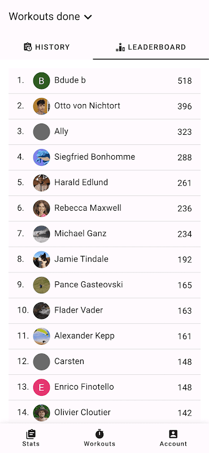209x453 pixels.
Task: Open Siegfried Bonhomme's profile row
Action: point(104,157)
